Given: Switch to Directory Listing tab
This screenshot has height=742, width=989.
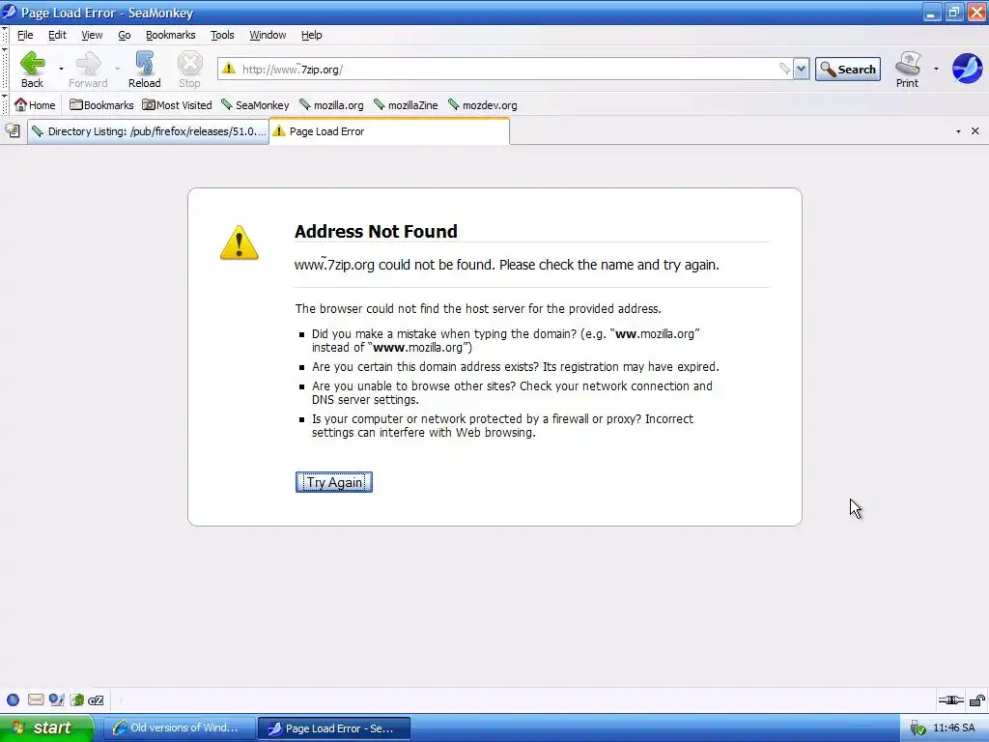Looking at the screenshot, I should (148, 131).
